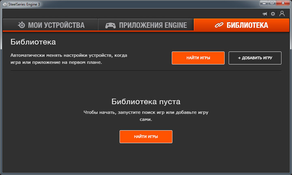Maximize the SteelSeries Engine 3 window
The height and width of the screenshot is (175, 292).
tap(272, 3)
